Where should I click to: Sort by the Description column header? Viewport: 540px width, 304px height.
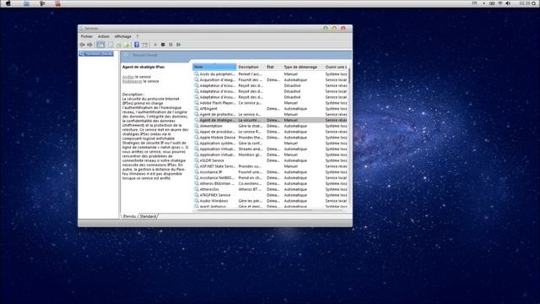point(251,67)
